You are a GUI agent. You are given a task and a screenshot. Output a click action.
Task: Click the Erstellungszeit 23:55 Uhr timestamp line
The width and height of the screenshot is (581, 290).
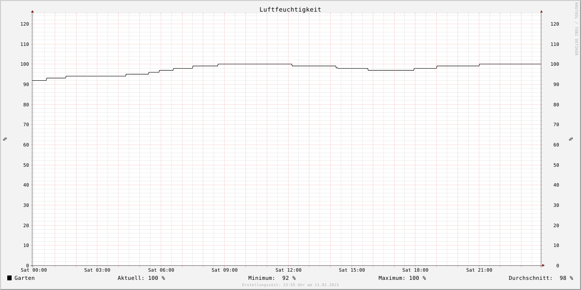[290, 285]
